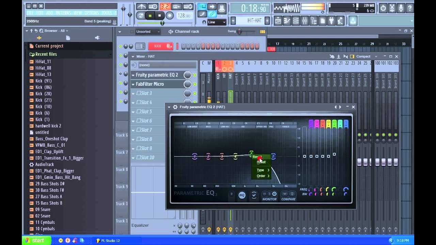Viewport: 436px width, 245px height.
Task: Open the Channel rack view icon
Action: click(x=296, y=21)
